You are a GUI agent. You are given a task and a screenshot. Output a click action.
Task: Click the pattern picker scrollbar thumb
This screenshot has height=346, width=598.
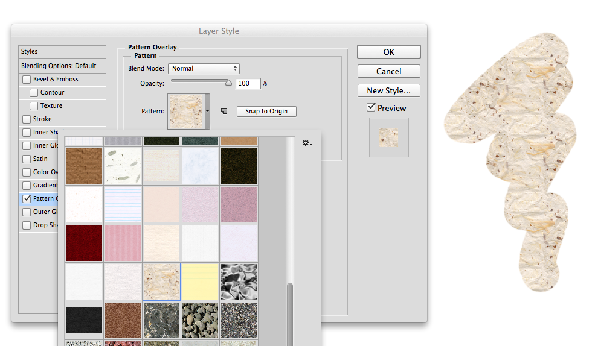coord(290,313)
